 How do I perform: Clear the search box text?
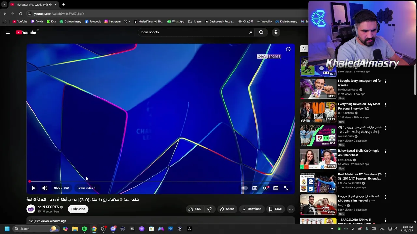point(251,32)
